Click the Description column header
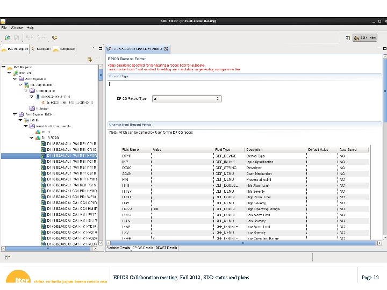Viewport: 387px width, 290px height. click(275, 150)
